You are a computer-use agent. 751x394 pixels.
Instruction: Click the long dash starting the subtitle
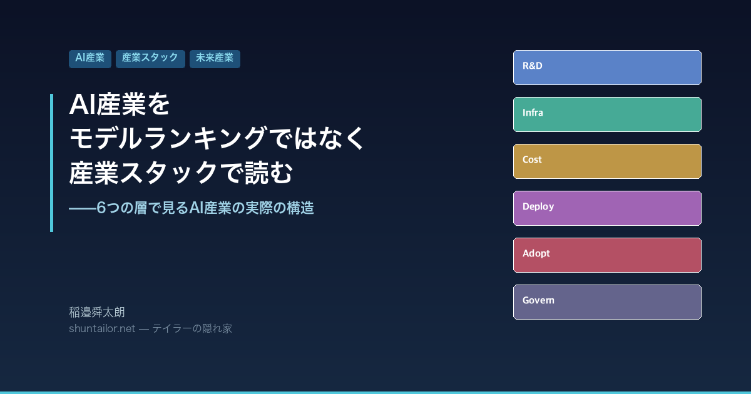coord(82,209)
